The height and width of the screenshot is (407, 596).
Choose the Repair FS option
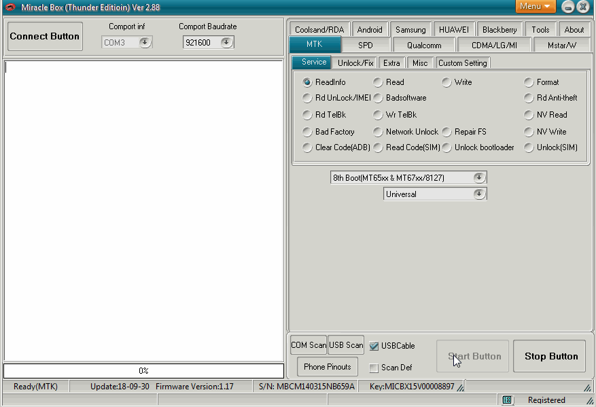(x=446, y=132)
